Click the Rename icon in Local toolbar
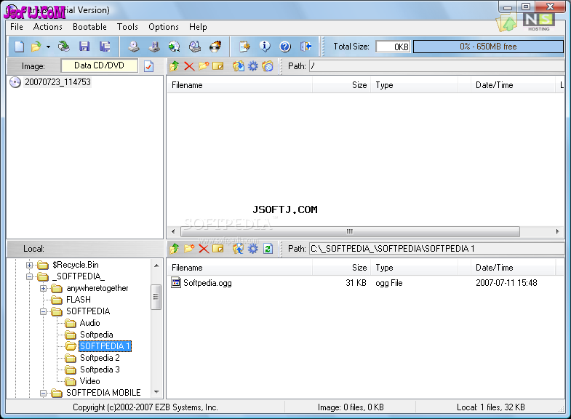571x419 pixels. [x=217, y=249]
